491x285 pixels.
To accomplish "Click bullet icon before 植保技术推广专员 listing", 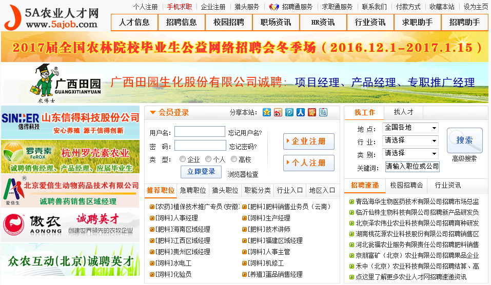I will pyautogui.click(x=152, y=207).
